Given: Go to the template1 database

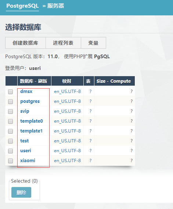Looking at the screenshot, I should coord(32,131).
